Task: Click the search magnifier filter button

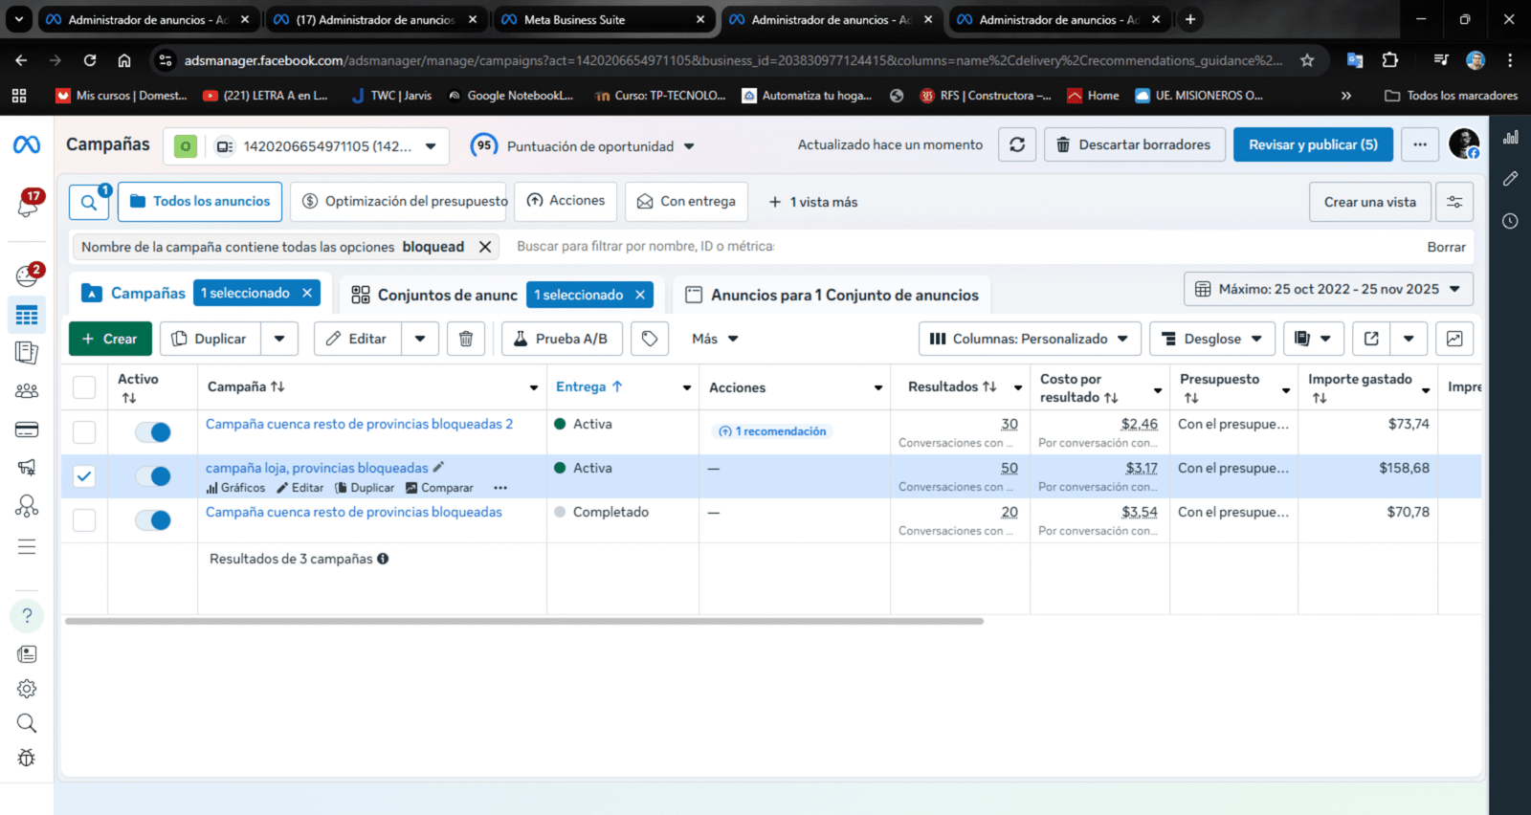Action: 89,202
